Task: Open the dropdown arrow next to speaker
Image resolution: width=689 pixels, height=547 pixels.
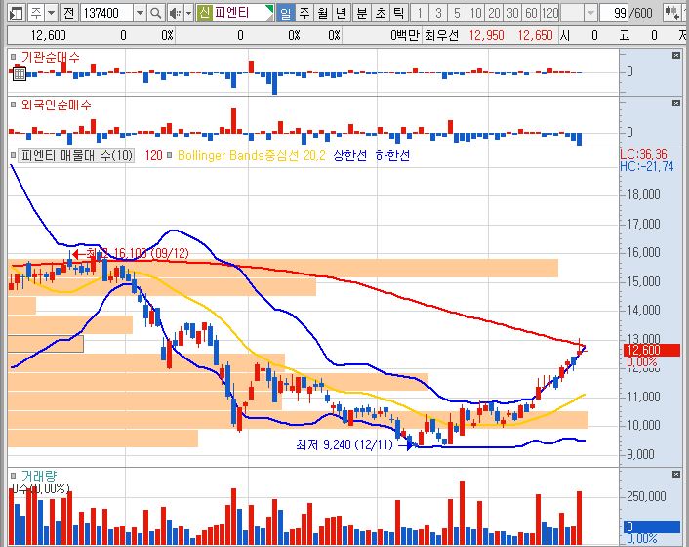Action: [187, 13]
